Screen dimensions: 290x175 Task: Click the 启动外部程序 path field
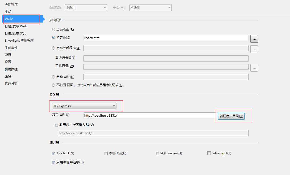click(166, 48)
